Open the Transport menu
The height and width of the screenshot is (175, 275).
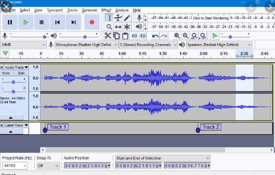55,10
